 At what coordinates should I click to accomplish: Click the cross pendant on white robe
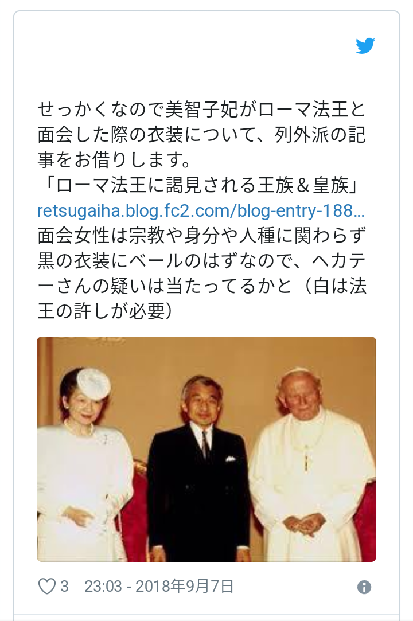tap(306, 460)
